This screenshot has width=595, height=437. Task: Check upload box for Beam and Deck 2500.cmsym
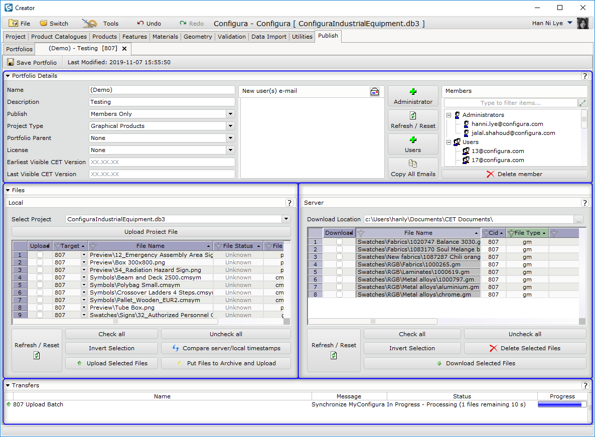click(x=40, y=277)
